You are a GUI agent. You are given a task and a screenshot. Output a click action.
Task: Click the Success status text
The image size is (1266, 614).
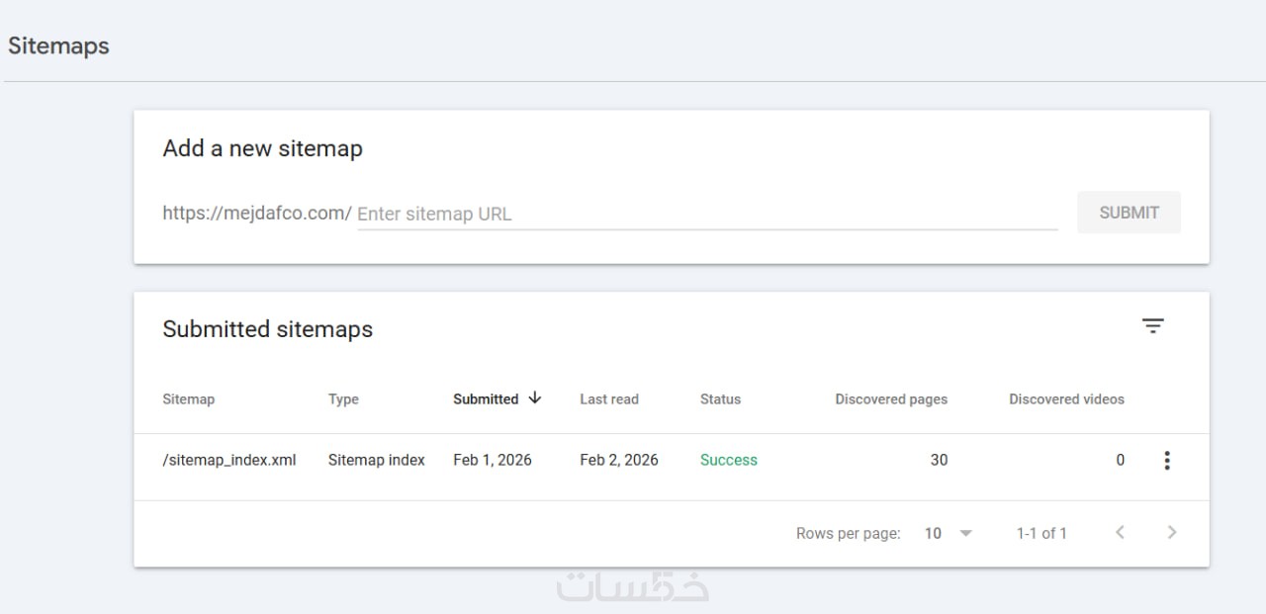point(729,460)
